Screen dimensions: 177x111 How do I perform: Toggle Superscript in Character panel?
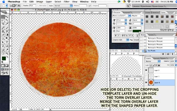tap(130, 36)
